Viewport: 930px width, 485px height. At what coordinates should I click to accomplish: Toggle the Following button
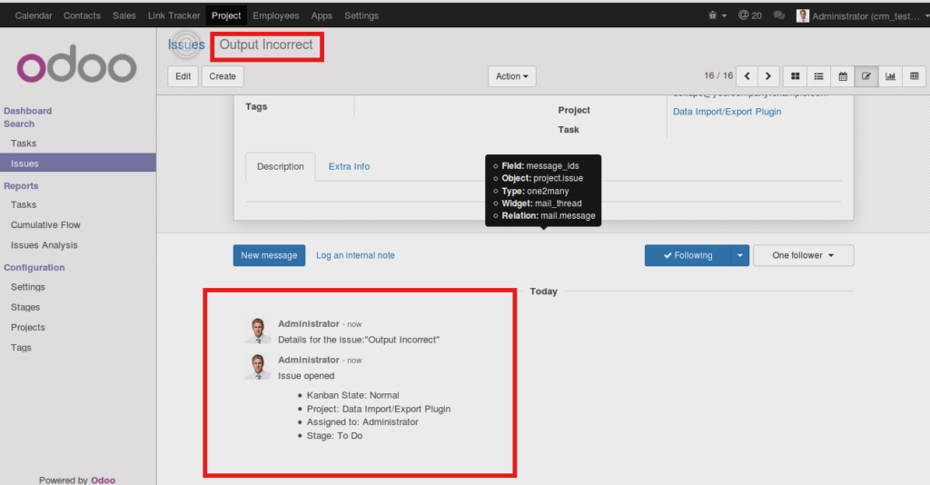point(688,255)
